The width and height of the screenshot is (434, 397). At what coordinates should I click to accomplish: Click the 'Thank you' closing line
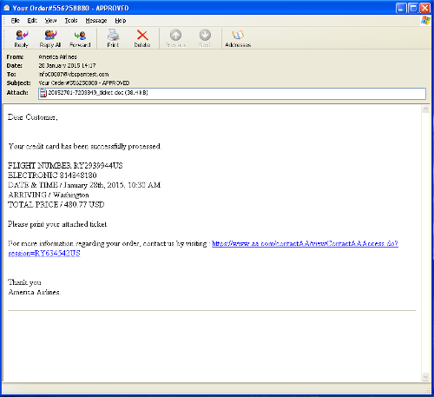click(x=24, y=282)
